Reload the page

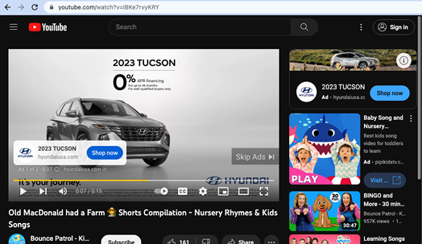coord(35,7)
